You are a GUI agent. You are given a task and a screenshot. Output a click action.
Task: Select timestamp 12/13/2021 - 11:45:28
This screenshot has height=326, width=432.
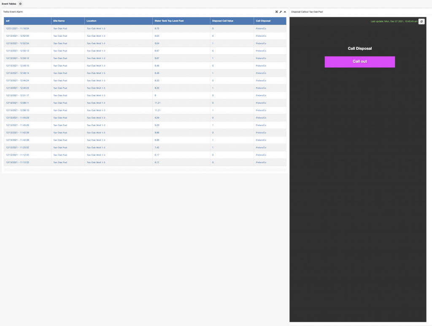(x=17, y=125)
